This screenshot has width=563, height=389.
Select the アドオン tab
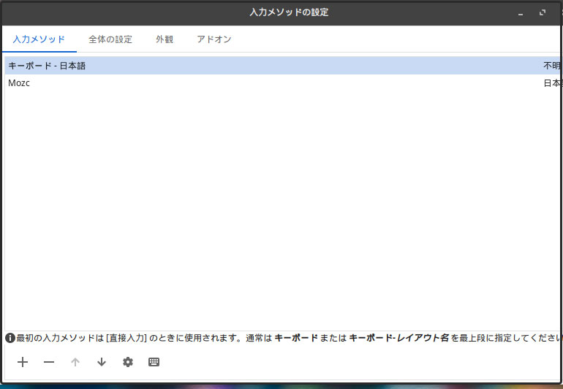[214, 39]
